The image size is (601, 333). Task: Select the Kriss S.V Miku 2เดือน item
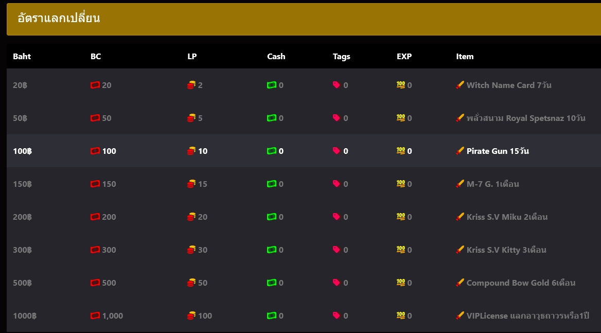click(x=507, y=217)
